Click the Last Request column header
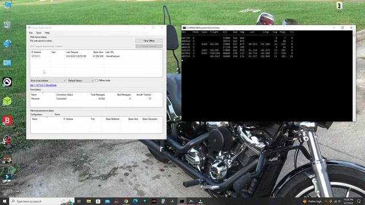The image size is (365, 205). click(72, 52)
